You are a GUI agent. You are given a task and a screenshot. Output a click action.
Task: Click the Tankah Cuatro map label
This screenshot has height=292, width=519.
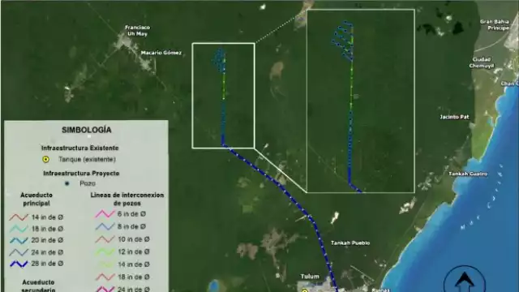[x=468, y=174]
